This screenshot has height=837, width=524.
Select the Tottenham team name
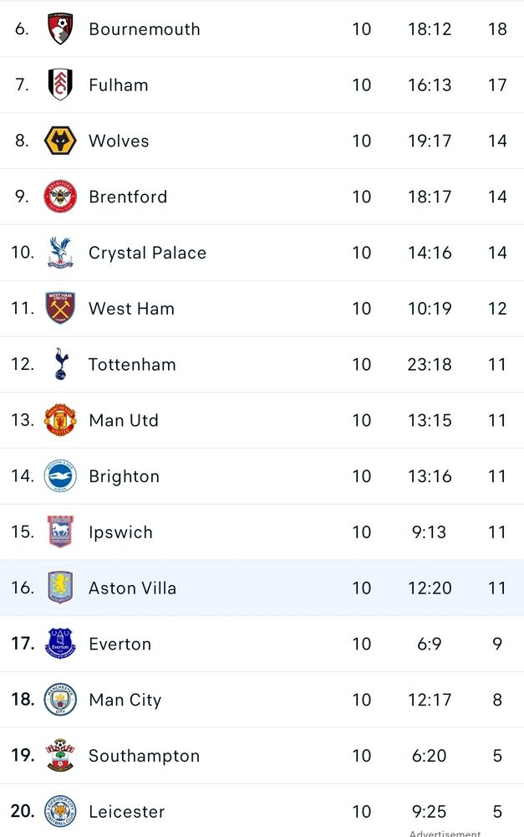(x=132, y=364)
